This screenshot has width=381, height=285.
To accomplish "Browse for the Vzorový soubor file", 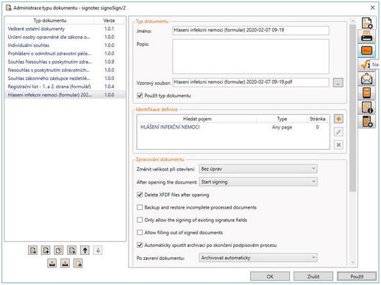I will pos(338,83).
